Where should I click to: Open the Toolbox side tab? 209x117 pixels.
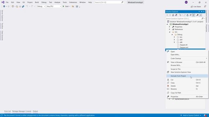pos(2,26)
